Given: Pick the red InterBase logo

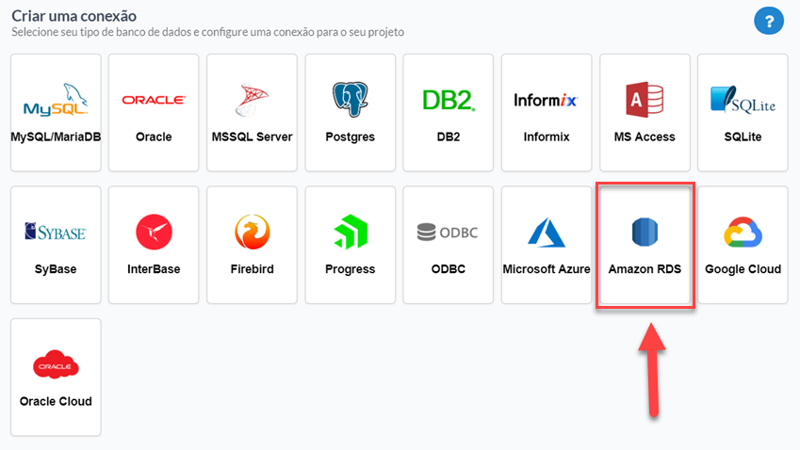Looking at the screenshot, I should [x=154, y=232].
